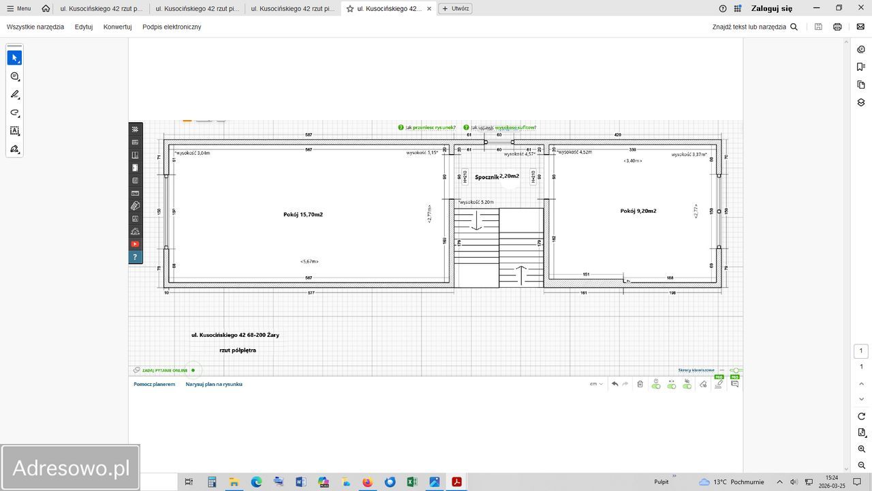
Task: Open the Konwertuj menu
Action: coord(117,27)
